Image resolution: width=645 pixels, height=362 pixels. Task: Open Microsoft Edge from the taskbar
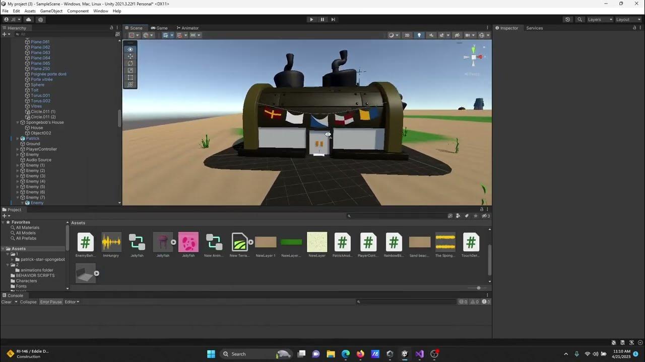tap(345, 354)
